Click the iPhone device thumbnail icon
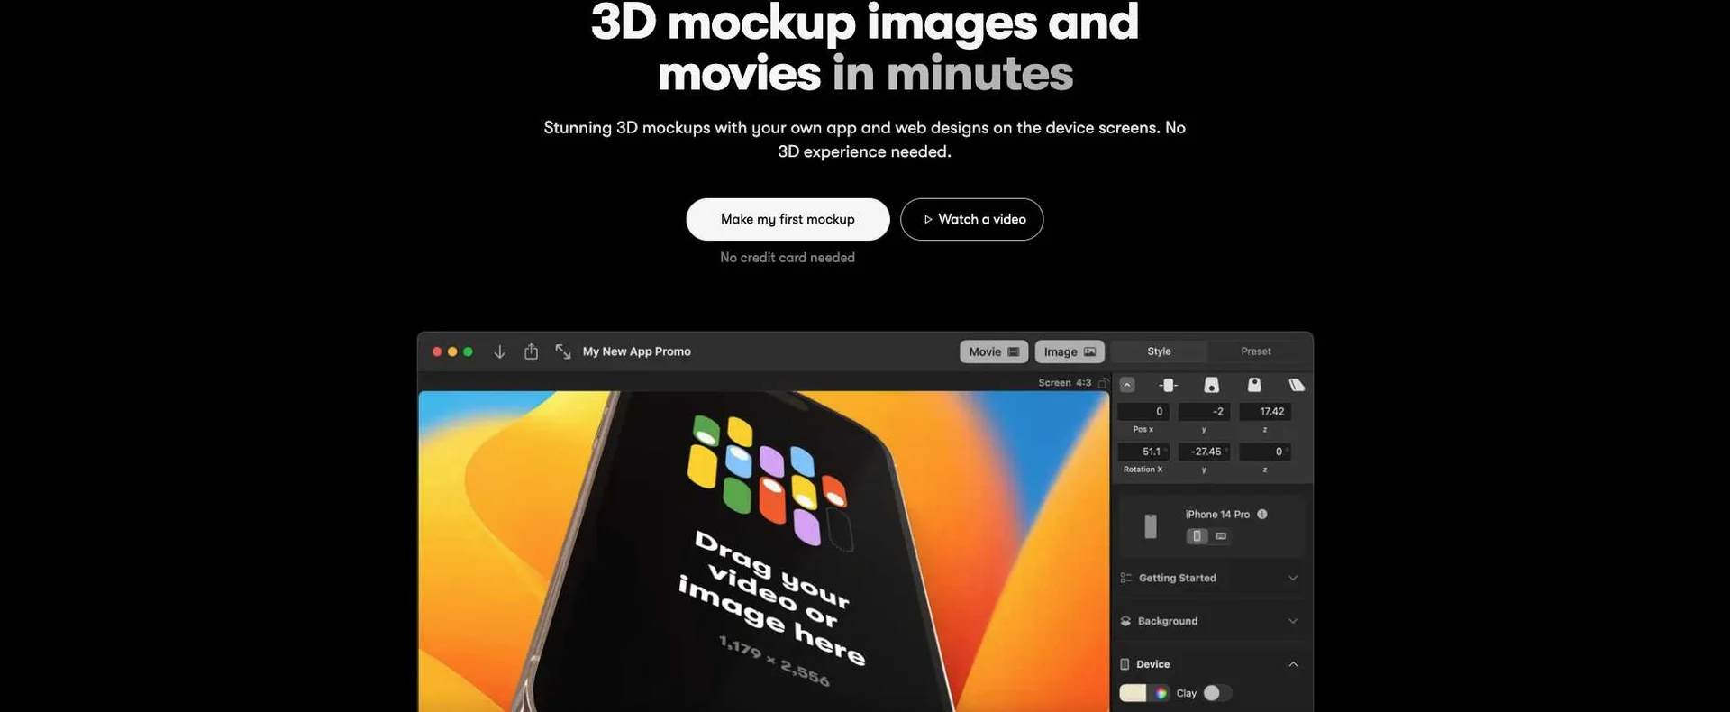1730x712 pixels. 1151,525
